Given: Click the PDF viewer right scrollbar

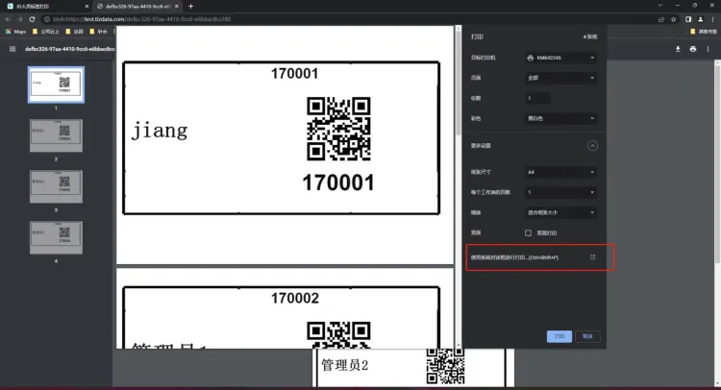Looking at the screenshot, I should (x=717, y=164).
